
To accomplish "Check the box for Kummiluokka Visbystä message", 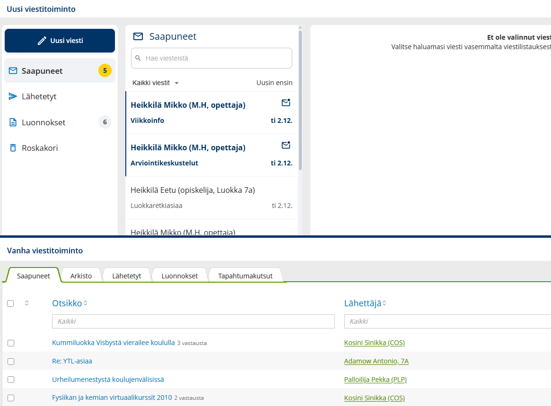I will (10, 343).
